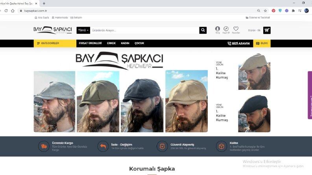This screenshot has height=175, width=312.
Task: Open FIRSAT ÜRÜNLERİ menu item
Action: pyautogui.click(x=90, y=43)
